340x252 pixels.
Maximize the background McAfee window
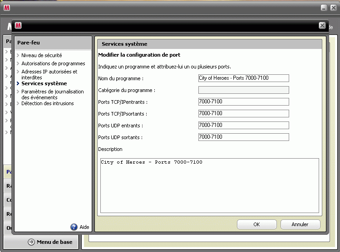point(324,8)
